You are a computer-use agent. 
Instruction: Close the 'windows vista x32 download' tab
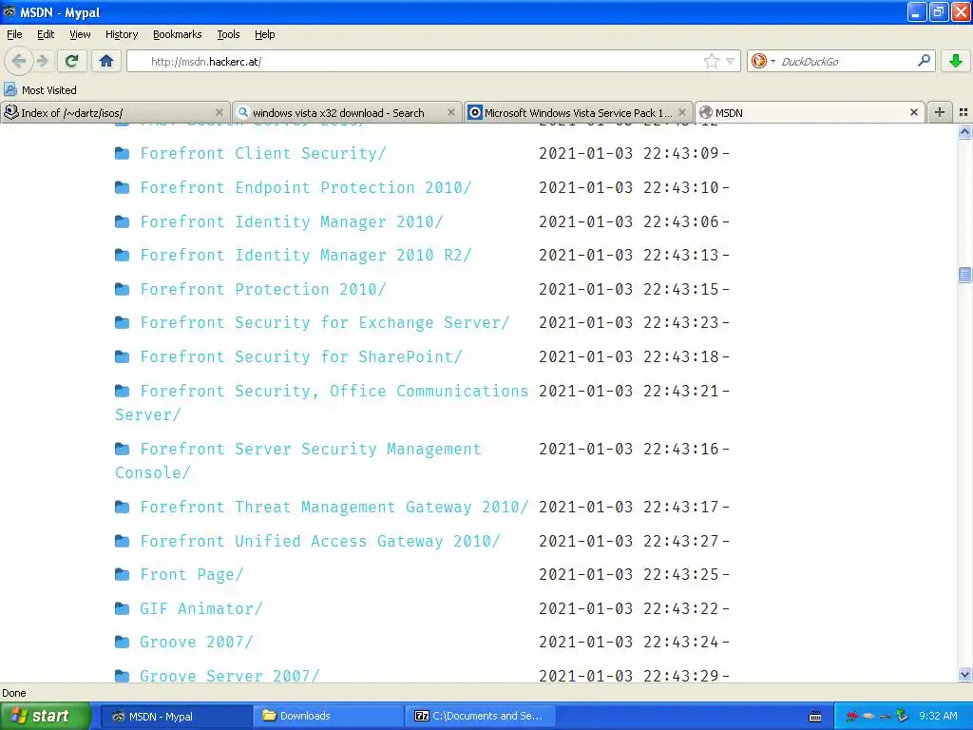tap(451, 112)
